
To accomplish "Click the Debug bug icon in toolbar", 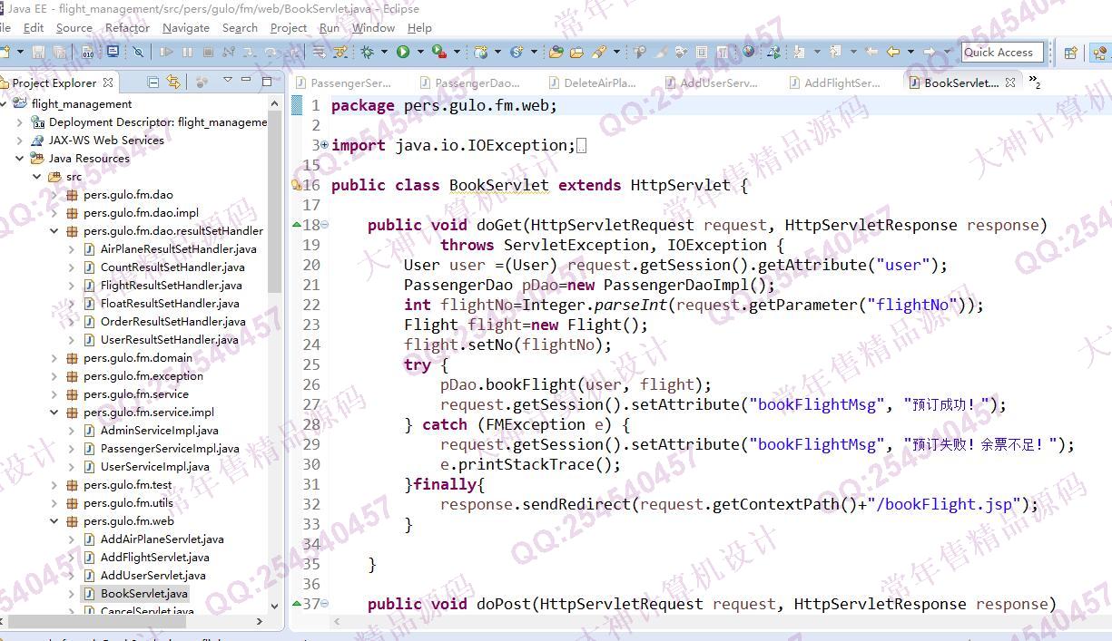I will (373, 52).
